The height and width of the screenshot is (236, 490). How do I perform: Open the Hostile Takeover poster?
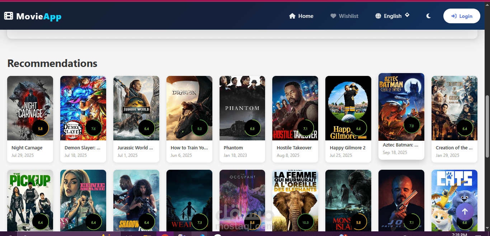click(295, 108)
